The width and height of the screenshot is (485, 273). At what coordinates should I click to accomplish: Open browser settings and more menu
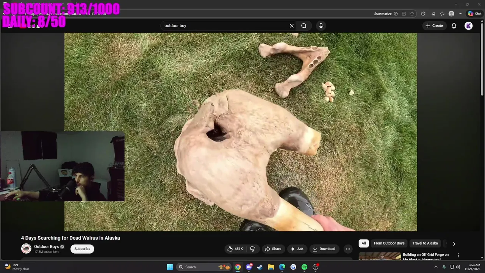[x=460, y=14]
